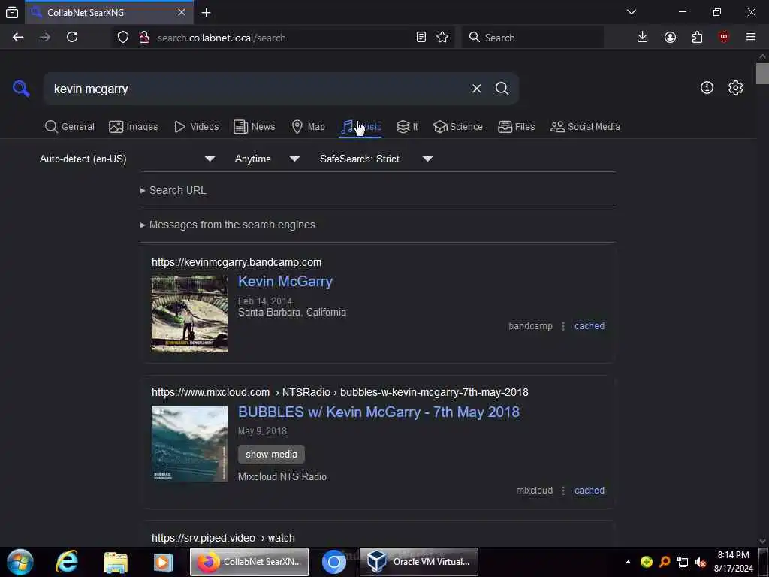Click the muted volume tray icon
Viewport: 769px width, 577px height.
pyautogui.click(x=701, y=562)
